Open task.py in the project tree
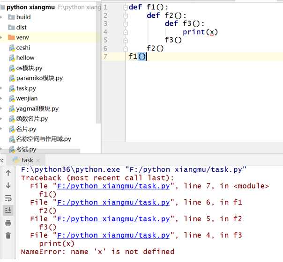Screen dimensions: 283x262 (26, 88)
